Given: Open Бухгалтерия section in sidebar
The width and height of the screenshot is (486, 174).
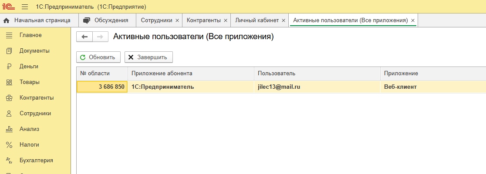Looking at the screenshot, I should (x=36, y=160).
